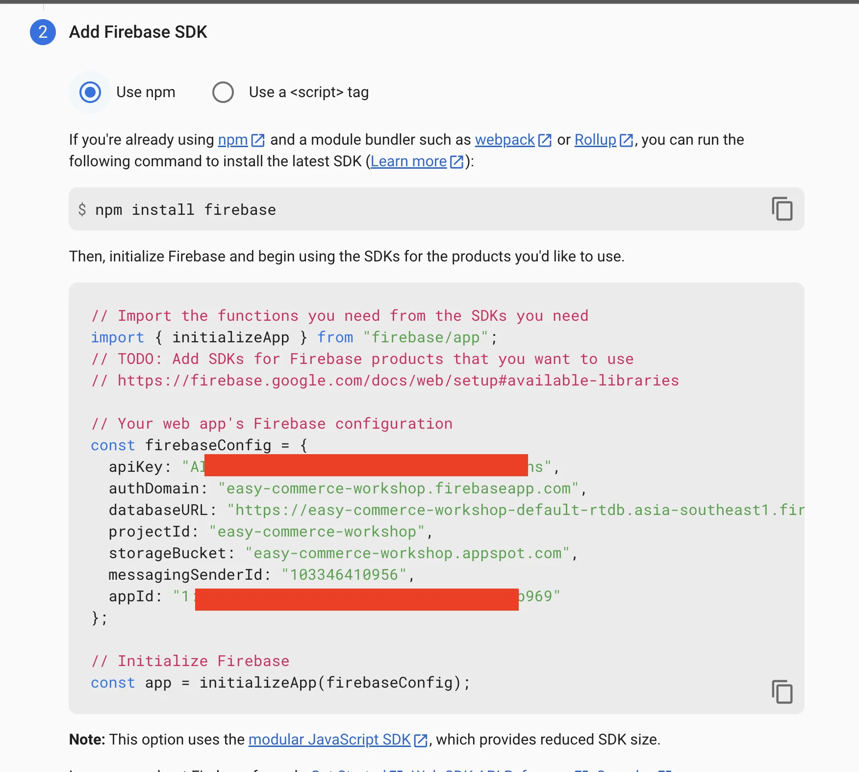Open the webpack link

(x=505, y=140)
